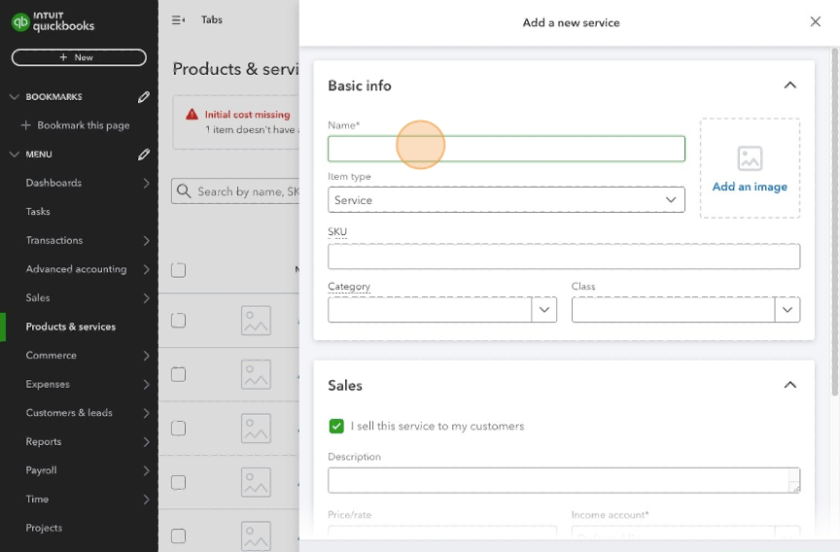Screen dimensions: 840x552
Task: Click the sidebar collapse icon beside Tabs
Action: pyautogui.click(x=178, y=20)
